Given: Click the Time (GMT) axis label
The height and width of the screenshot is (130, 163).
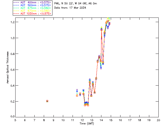Looking at the screenshot, I should (x=87, y=123).
